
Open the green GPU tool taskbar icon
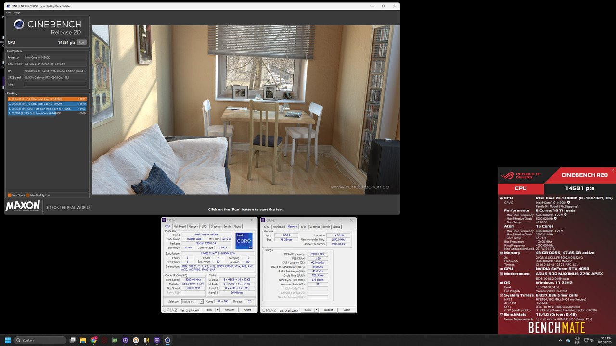point(115,340)
